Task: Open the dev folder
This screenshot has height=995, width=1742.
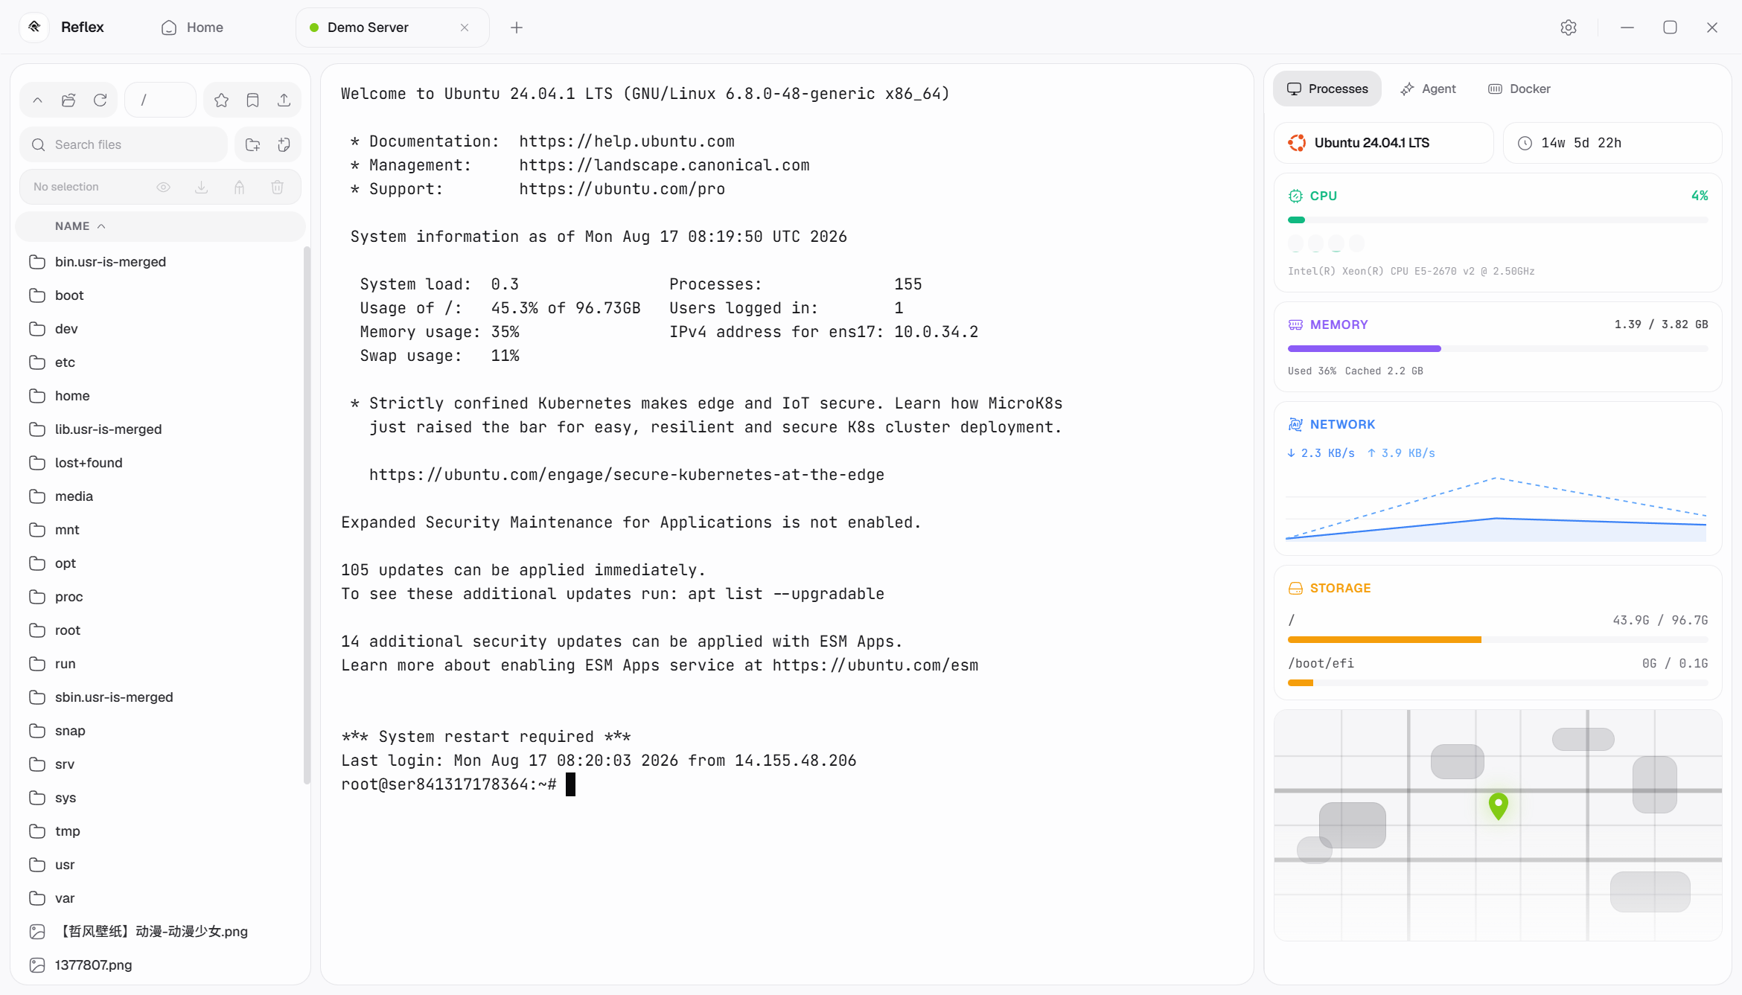Action: pyautogui.click(x=160, y=329)
